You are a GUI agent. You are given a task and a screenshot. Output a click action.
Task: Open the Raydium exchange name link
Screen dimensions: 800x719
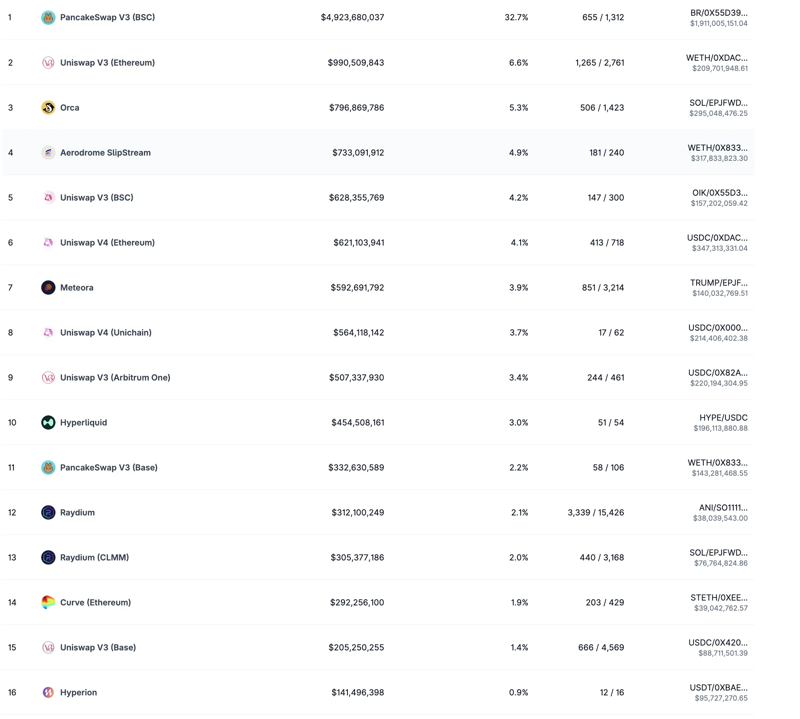(x=78, y=512)
